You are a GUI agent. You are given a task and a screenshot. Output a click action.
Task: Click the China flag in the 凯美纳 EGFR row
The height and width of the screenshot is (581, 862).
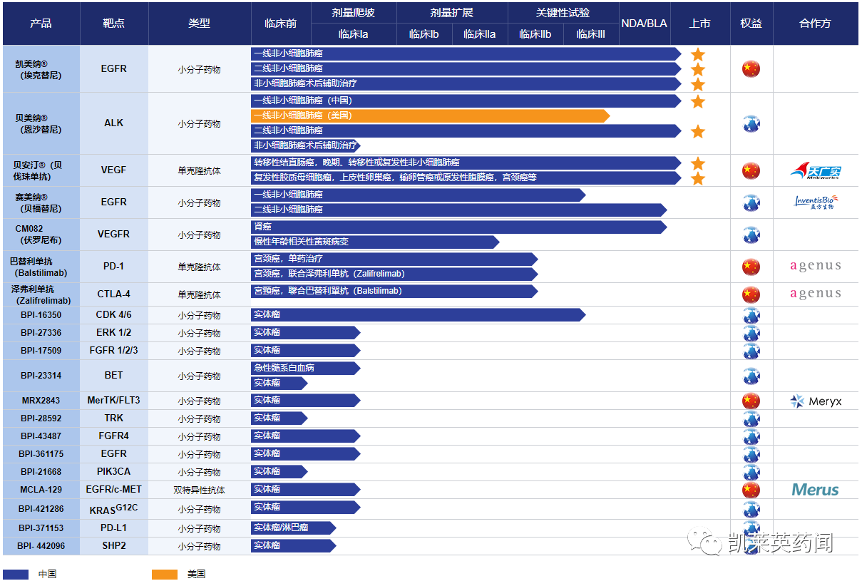point(751,69)
